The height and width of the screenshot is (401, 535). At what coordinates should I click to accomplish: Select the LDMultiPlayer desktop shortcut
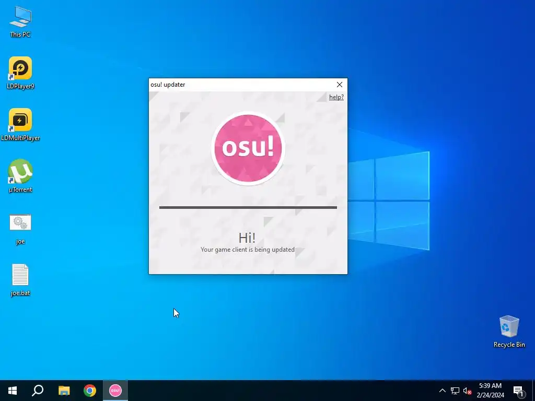coord(20,124)
